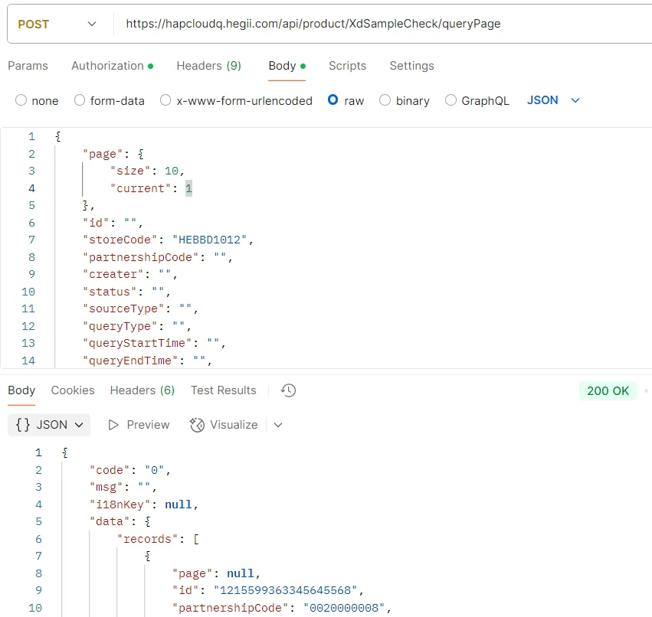Image resolution: width=652 pixels, height=617 pixels.
Task: Switch to the request Params tab
Action: (x=28, y=66)
